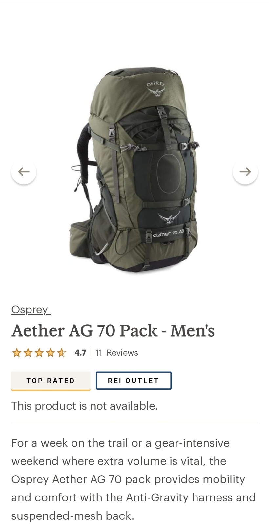This screenshot has width=269, height=524.
Task: Open the Osprey brand link
Action: coord(31,309)
